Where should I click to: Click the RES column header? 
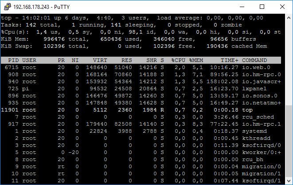127,60
